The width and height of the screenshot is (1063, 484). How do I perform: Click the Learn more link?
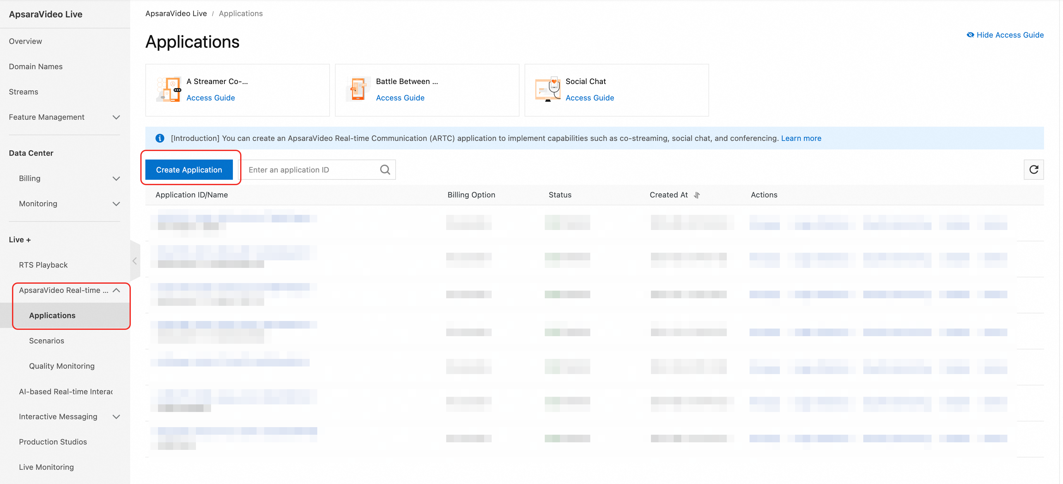coord(801,138)
